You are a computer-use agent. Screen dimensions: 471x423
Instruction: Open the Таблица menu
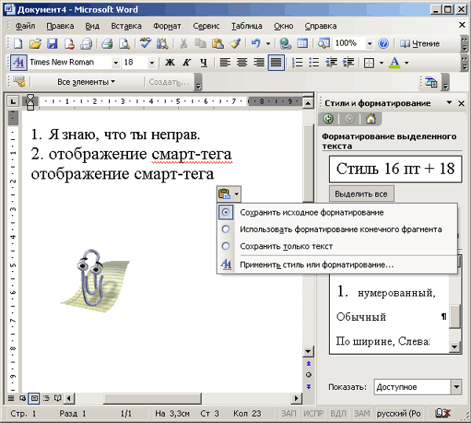246,26
